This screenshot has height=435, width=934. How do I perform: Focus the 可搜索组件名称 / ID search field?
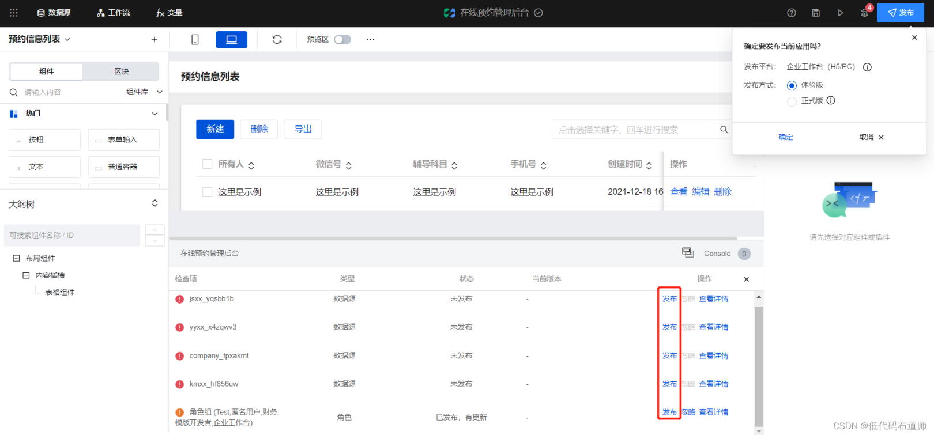(72, 235)
